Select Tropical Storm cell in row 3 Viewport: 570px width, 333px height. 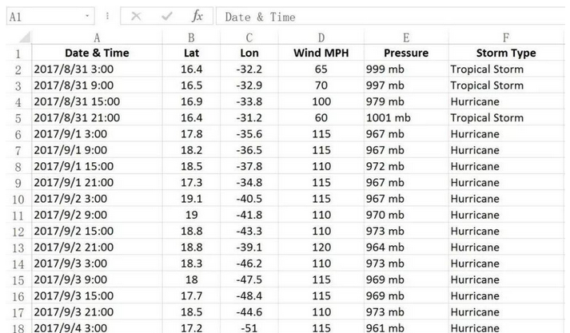tap(506, 85)
